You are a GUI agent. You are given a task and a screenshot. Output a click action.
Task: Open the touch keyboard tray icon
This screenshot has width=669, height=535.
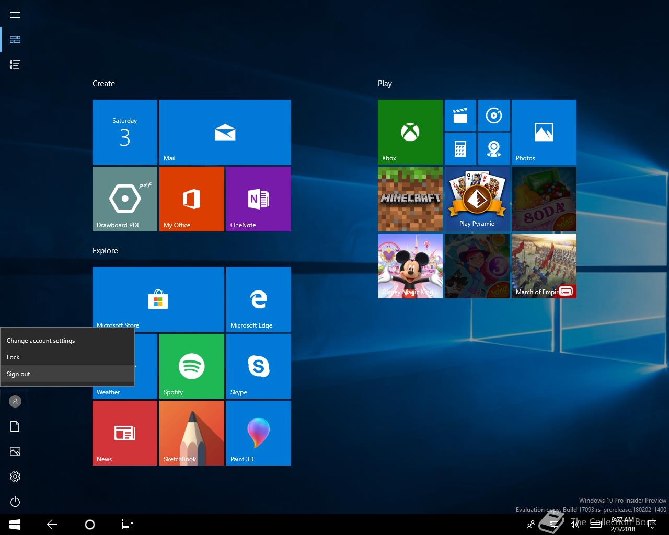(x=595, y=525)
